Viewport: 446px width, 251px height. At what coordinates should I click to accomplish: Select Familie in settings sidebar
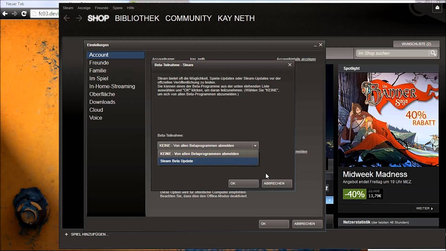[116, 70]
